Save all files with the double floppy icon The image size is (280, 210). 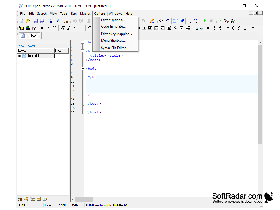click(42, 21)
